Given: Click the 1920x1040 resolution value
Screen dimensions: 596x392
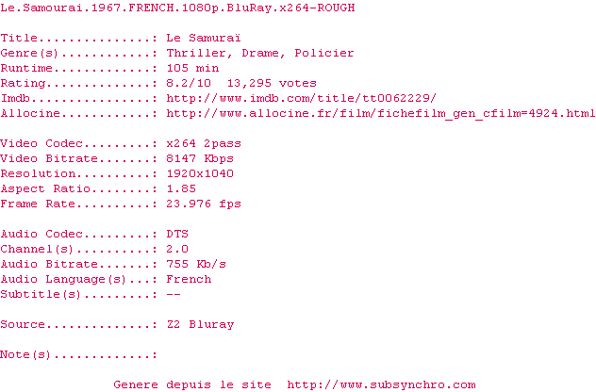Looking at the screenshot, I should (200, 173).
